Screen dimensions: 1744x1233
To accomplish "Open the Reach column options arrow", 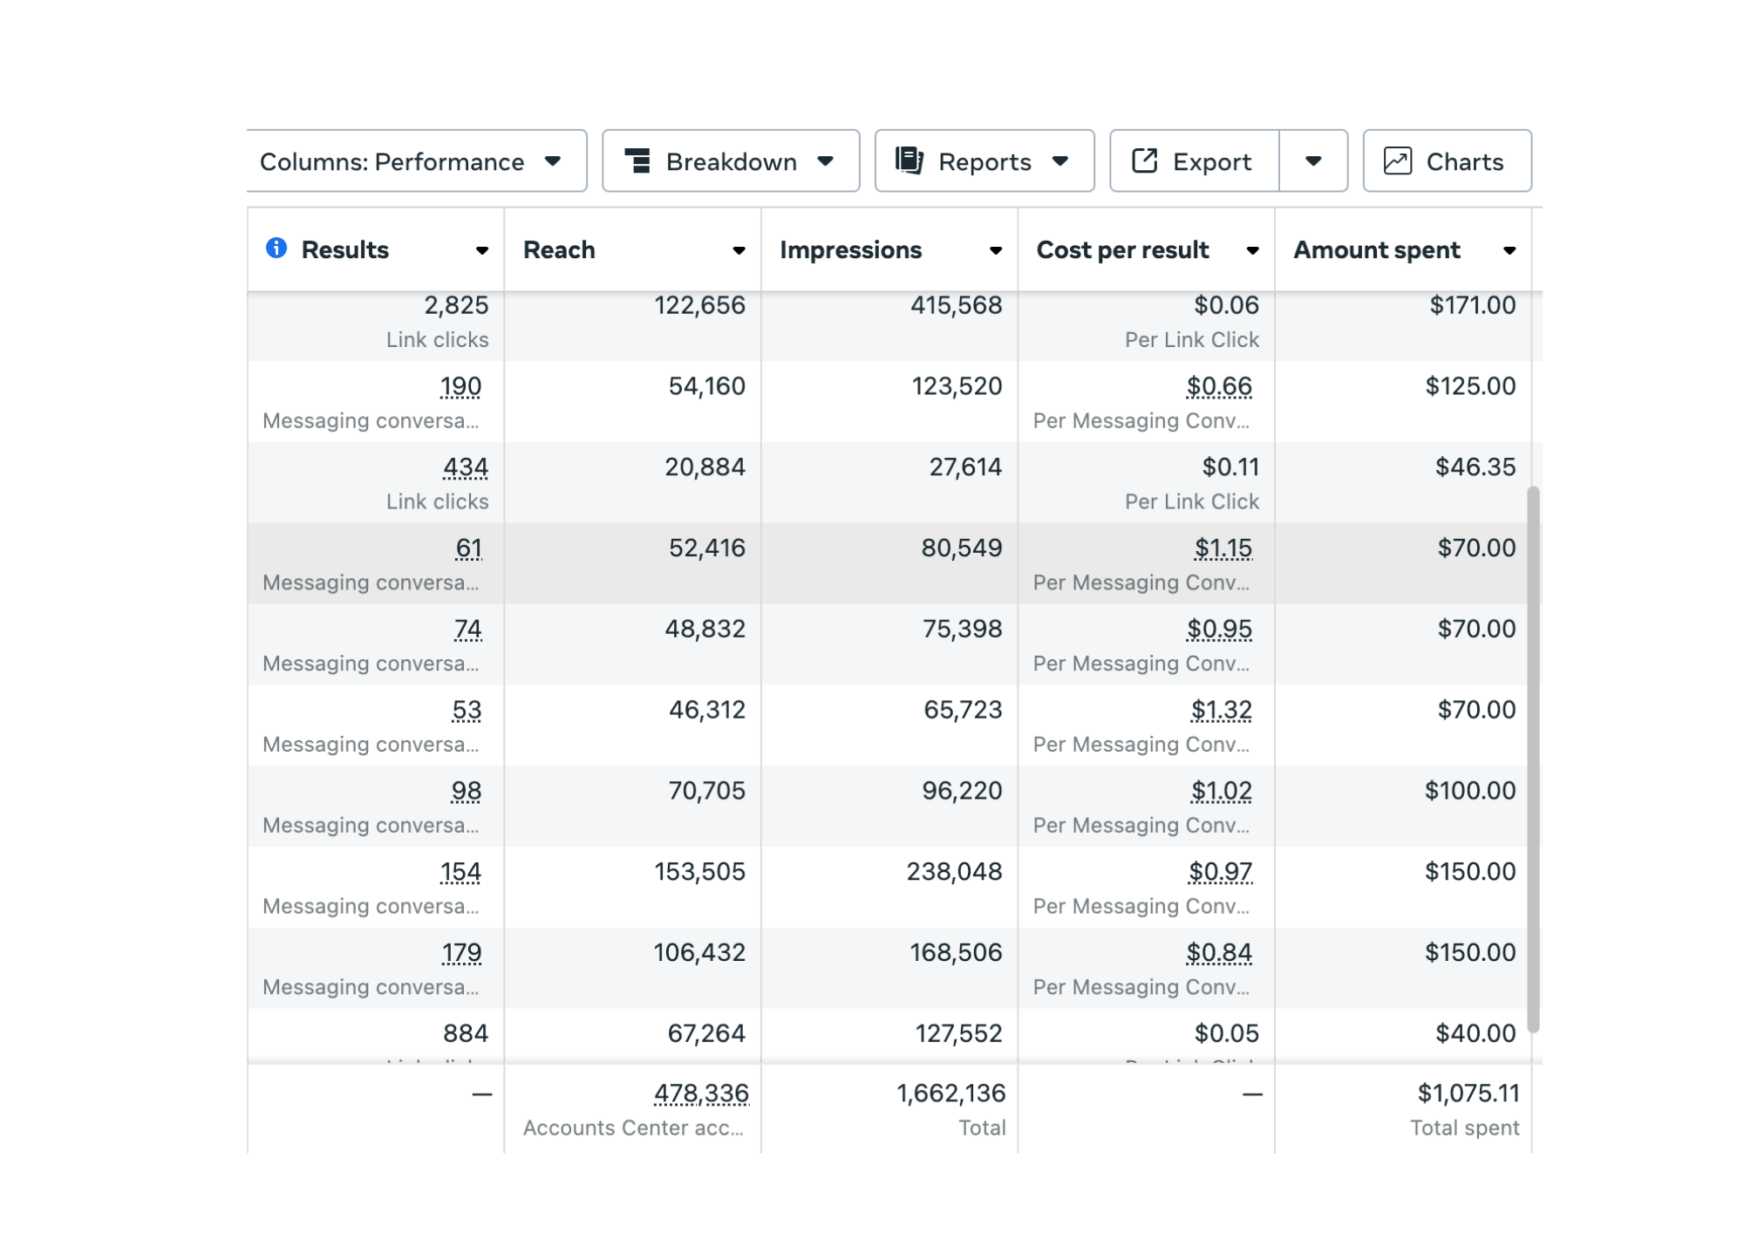I will coord(739,251).
